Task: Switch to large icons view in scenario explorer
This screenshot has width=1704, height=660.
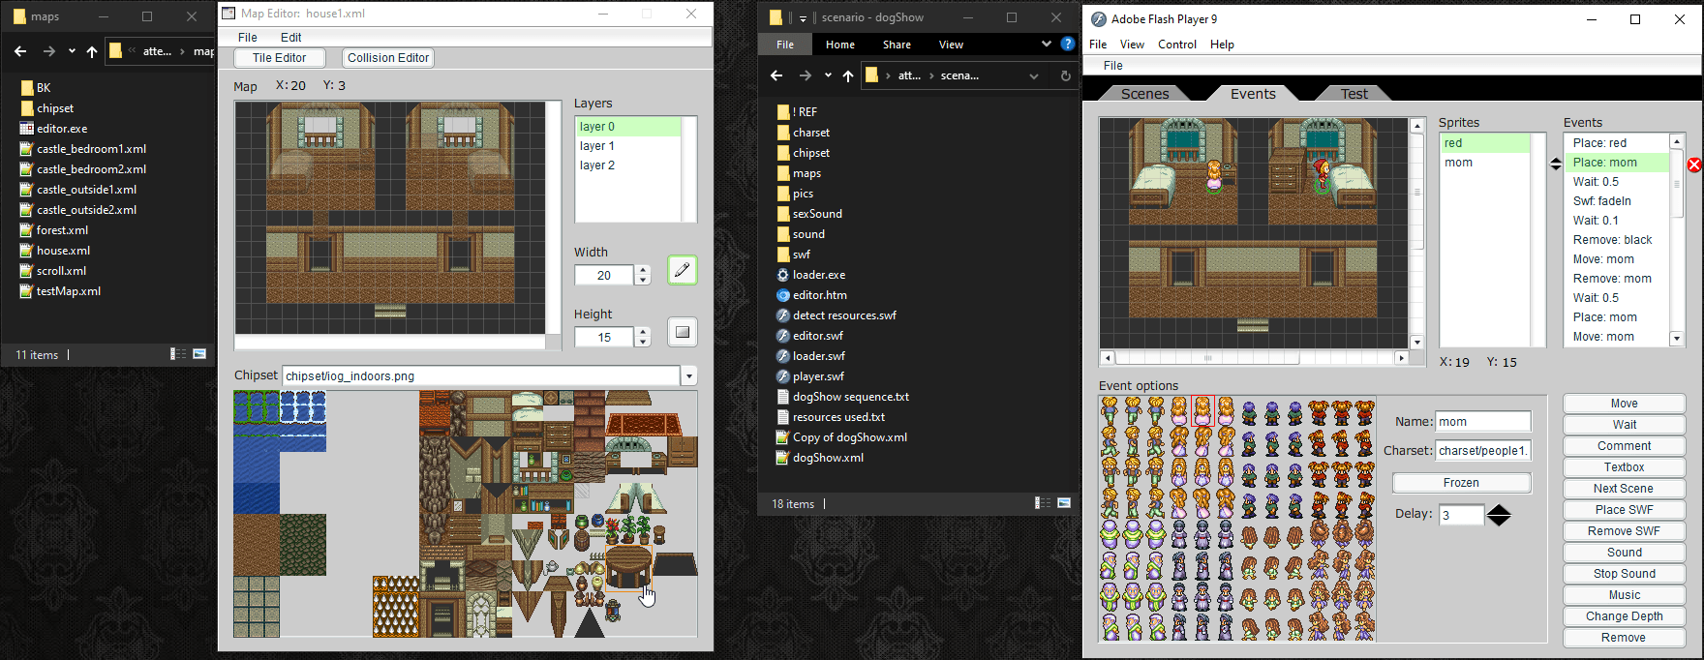Action: coord(1064,503)
